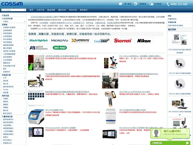Click the 4000-135-686 phone number

pyautogui.click(x=179, y=4)
